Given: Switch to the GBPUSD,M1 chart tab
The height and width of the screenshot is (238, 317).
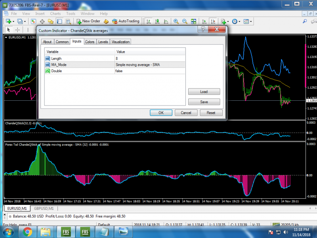Looking at the screenshot, I should pos(44,208).
